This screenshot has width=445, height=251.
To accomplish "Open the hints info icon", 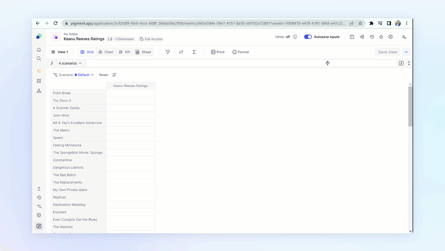I will coord(295,37).
